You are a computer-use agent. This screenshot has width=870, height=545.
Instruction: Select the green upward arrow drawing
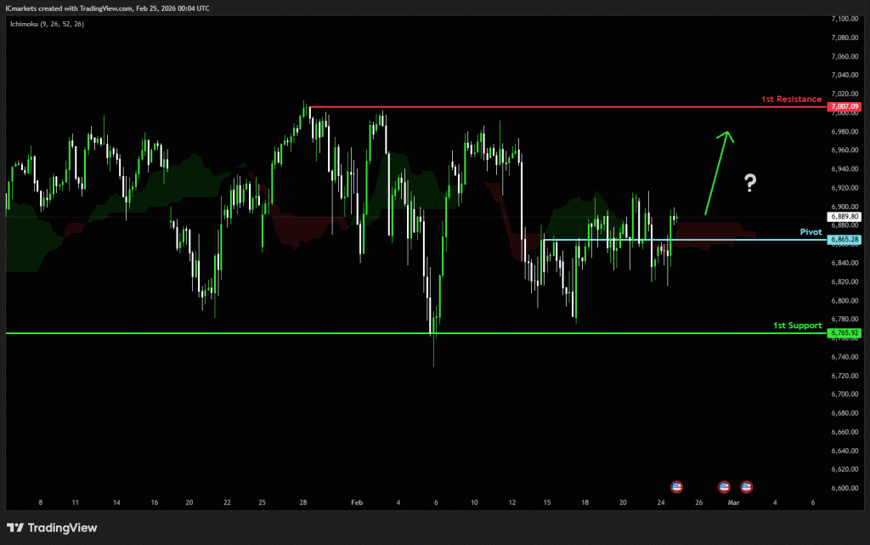(718, 170)
